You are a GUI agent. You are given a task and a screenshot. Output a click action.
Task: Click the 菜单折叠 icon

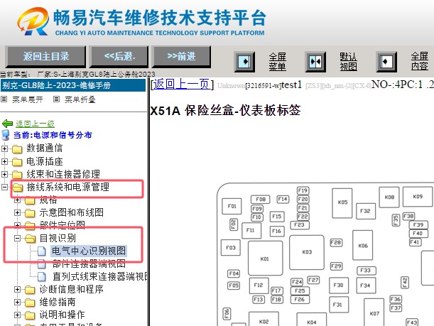coord(56,99)
